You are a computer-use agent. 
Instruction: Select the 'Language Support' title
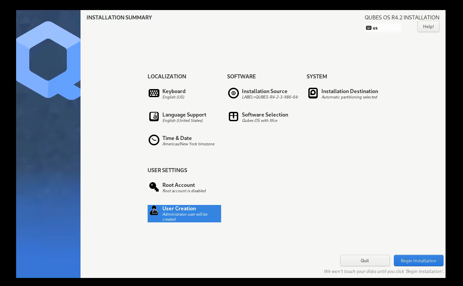coord(184,115)
